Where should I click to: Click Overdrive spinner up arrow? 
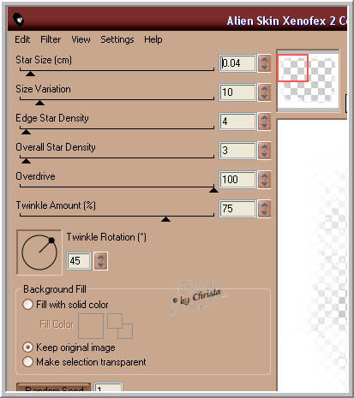point(264,175)
